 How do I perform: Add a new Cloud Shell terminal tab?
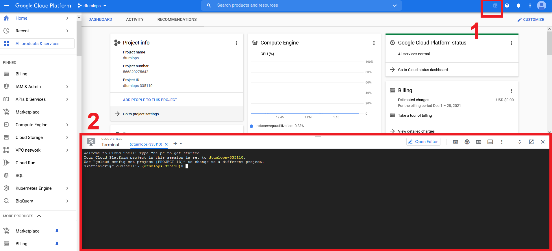click(x=175, y=144)
